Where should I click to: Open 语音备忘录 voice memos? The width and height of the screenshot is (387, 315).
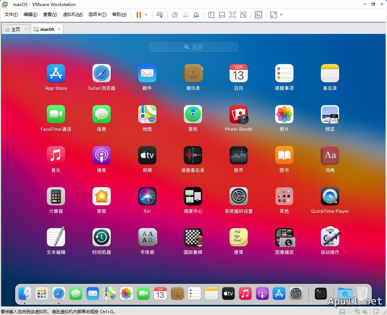click(x=193, y=155)
